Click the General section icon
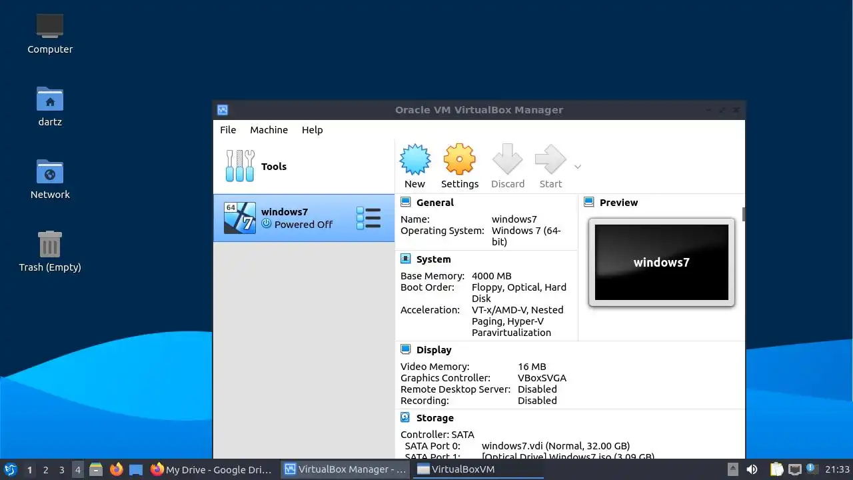 [405, 202]
